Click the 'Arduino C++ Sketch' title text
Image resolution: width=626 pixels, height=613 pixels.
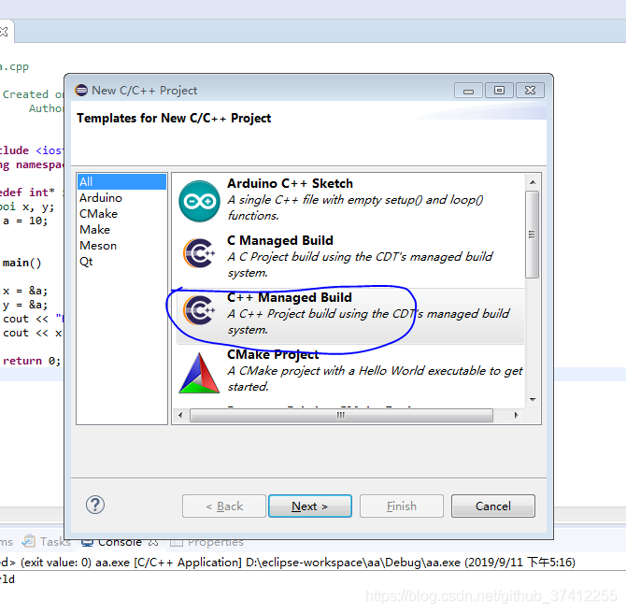290,183
